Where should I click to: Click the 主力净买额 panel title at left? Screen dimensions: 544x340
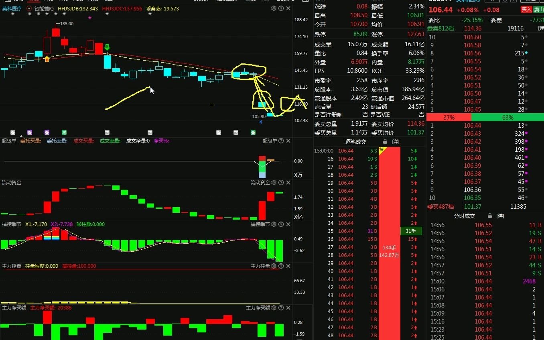click(x=14, y=308)
